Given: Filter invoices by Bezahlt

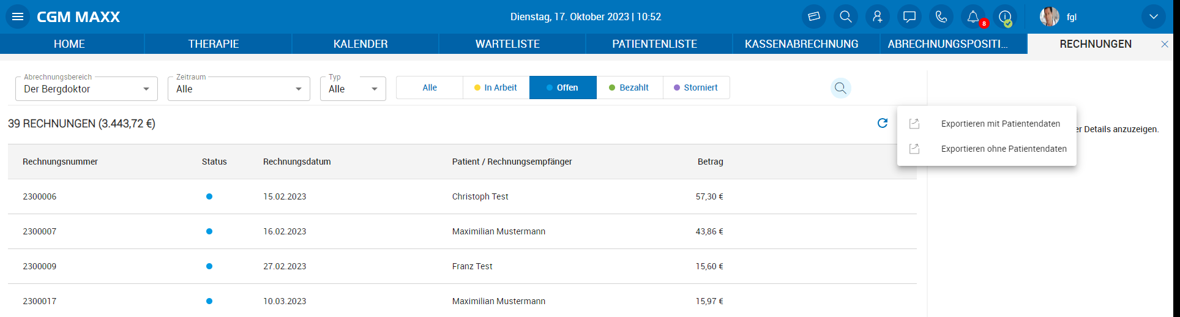Looking at the screenshot, I should click(630, 88).
